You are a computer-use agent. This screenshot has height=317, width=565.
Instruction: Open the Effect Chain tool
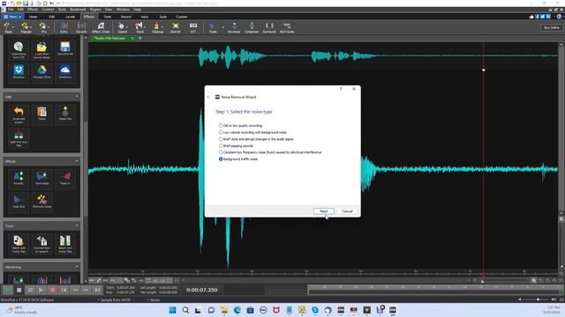[x=101, y=27]
